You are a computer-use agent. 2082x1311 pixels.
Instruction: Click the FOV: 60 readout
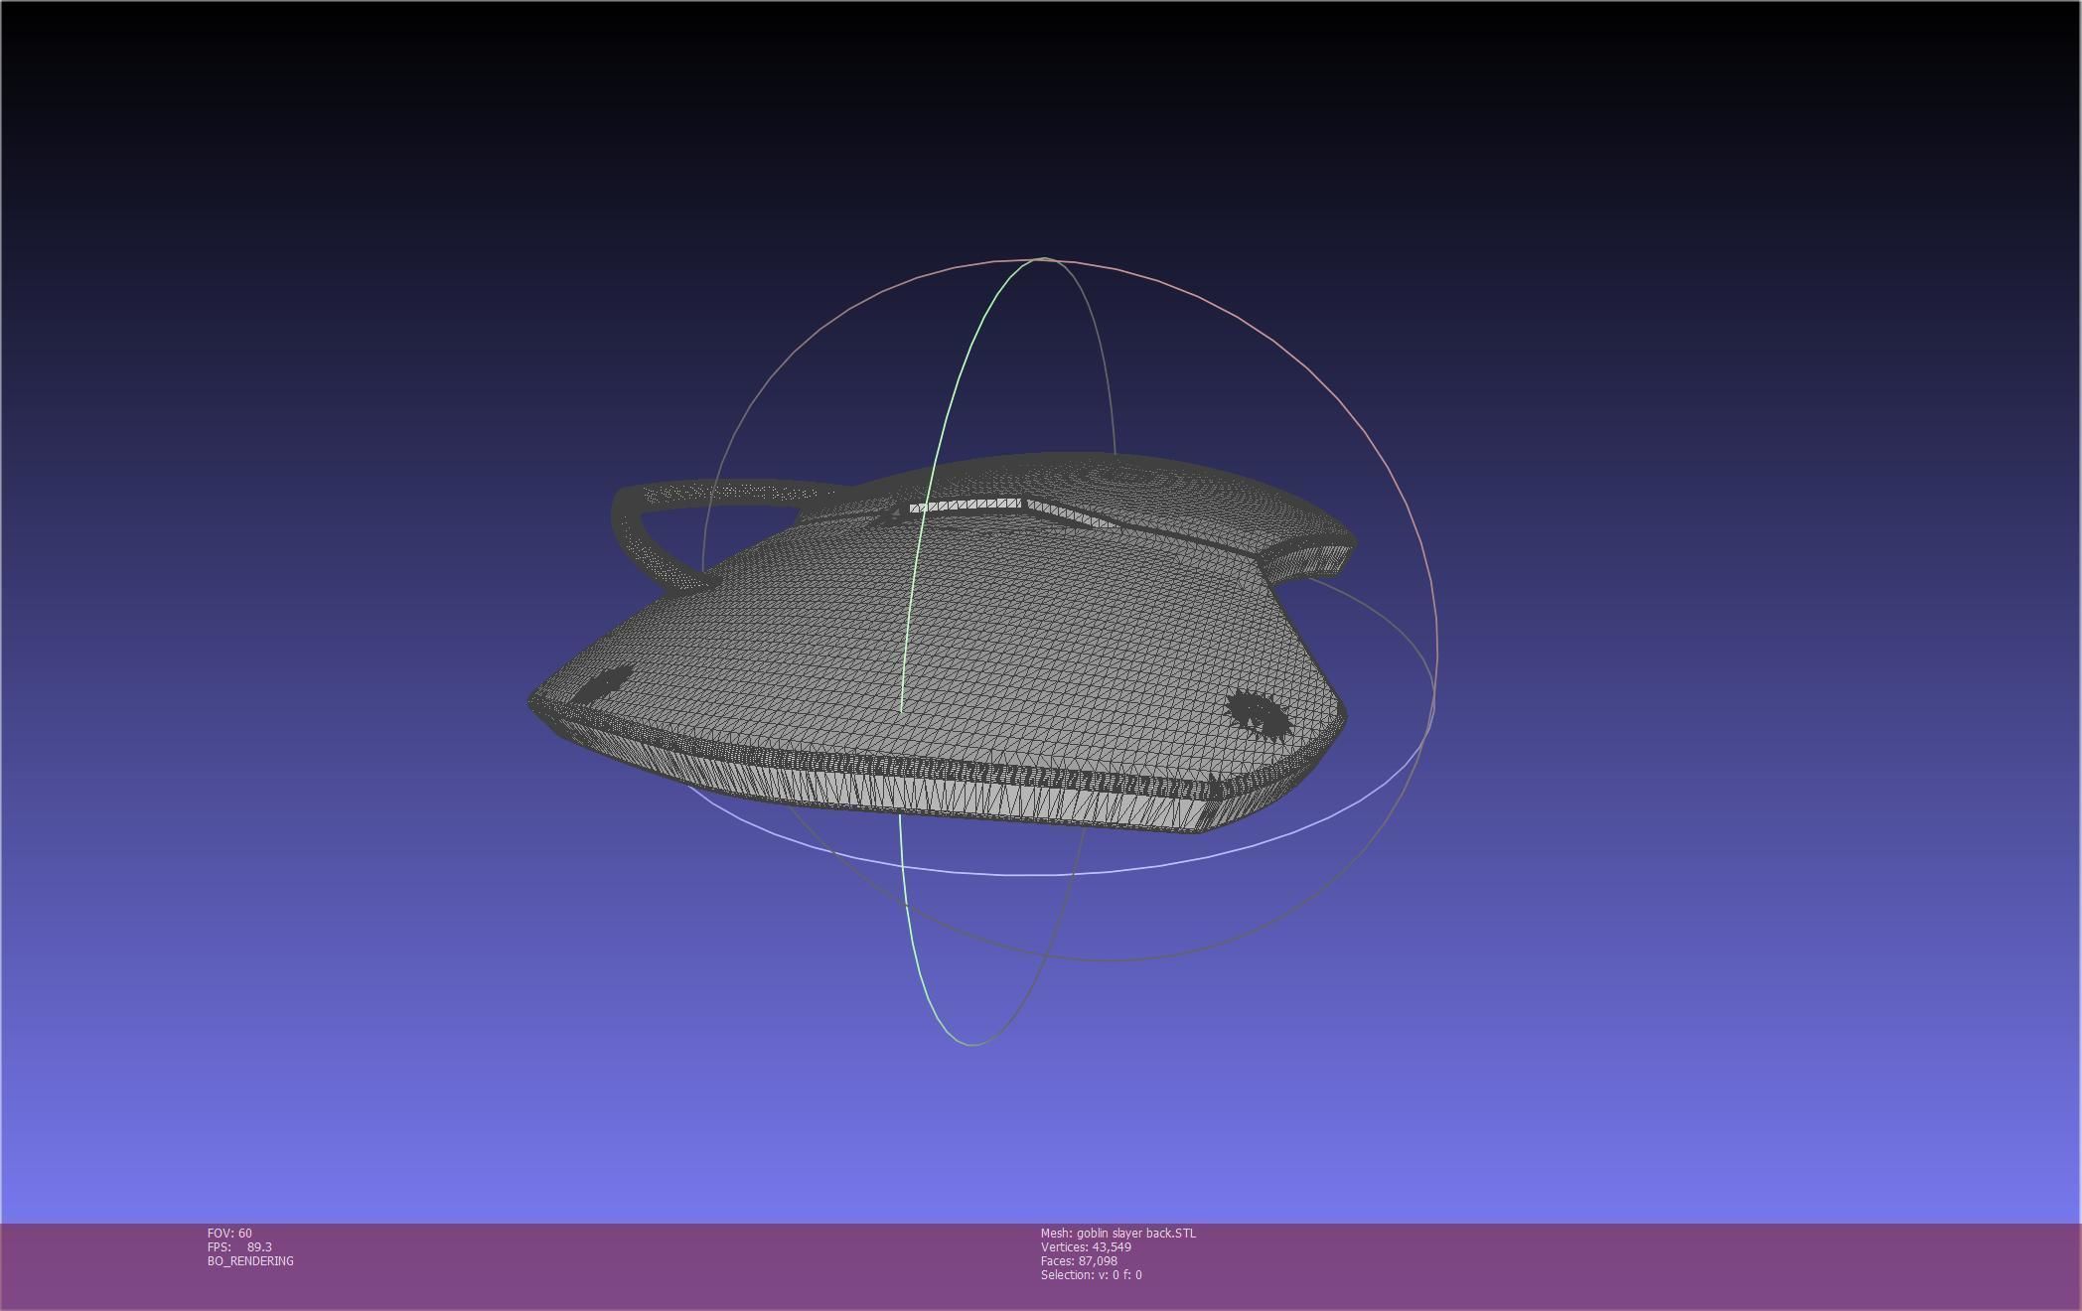pos(229,1234)
